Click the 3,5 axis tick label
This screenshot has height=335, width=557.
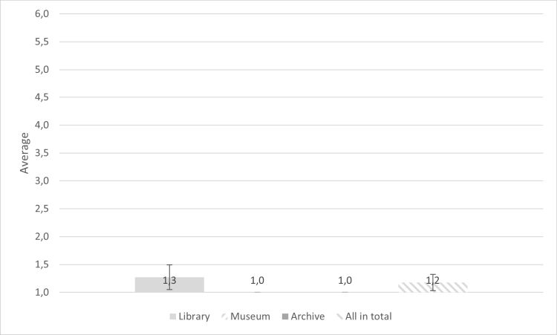pyautogui.click(x=42, y=153)
